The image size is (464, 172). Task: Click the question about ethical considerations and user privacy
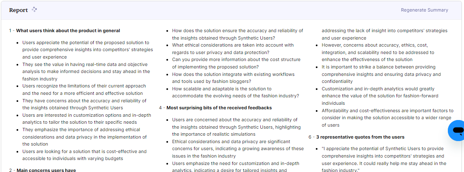tap(233, 49)
